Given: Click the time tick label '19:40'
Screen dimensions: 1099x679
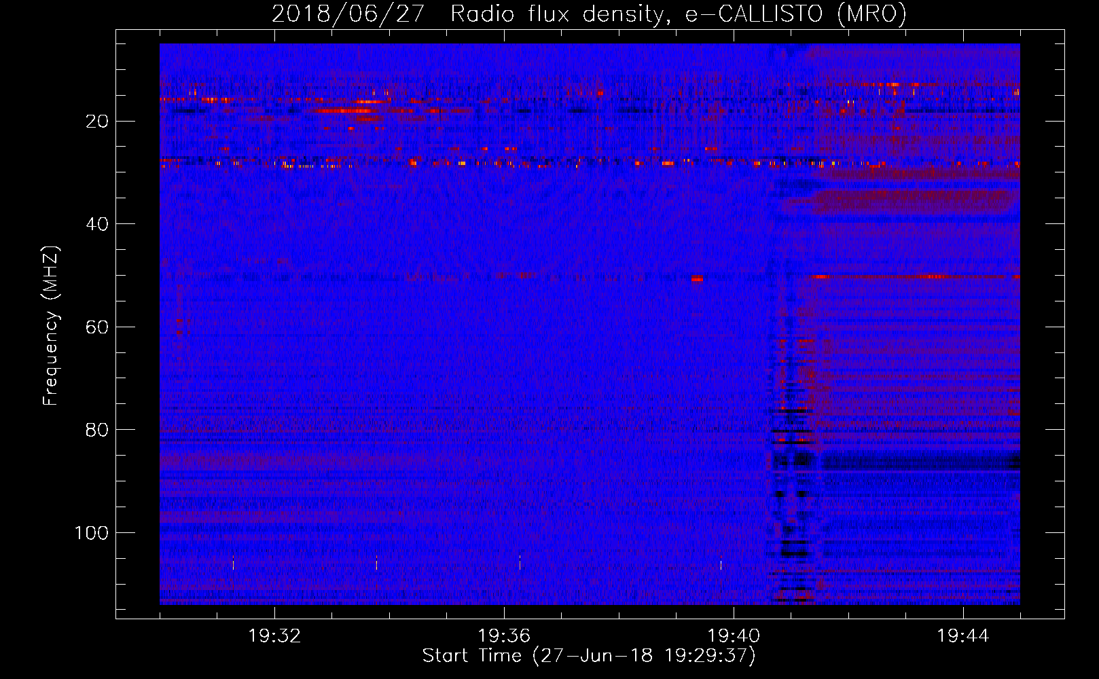Looking at the screenshot, I should 734,636.
